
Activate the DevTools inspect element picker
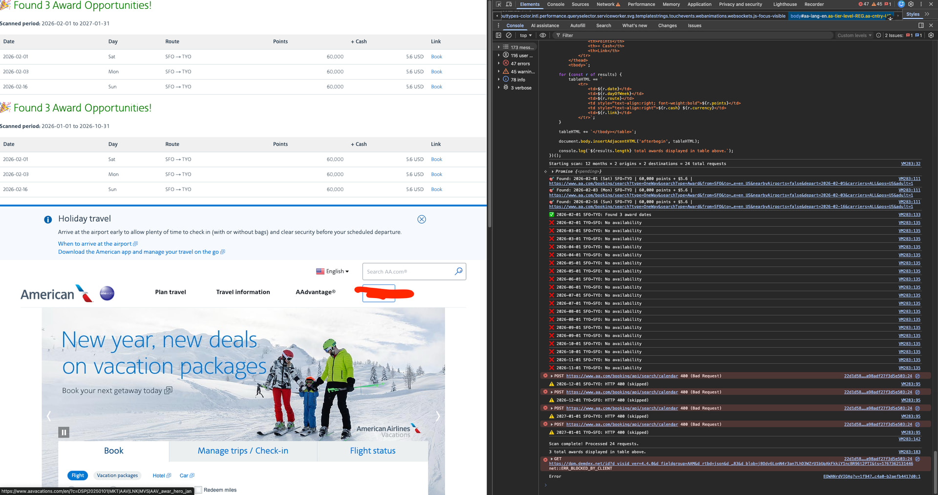point(498,4)
